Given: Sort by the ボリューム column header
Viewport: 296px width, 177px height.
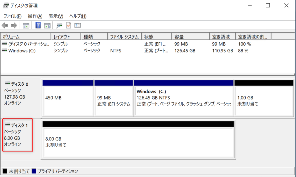Looking at the screenshot, I should click(26, 37).
